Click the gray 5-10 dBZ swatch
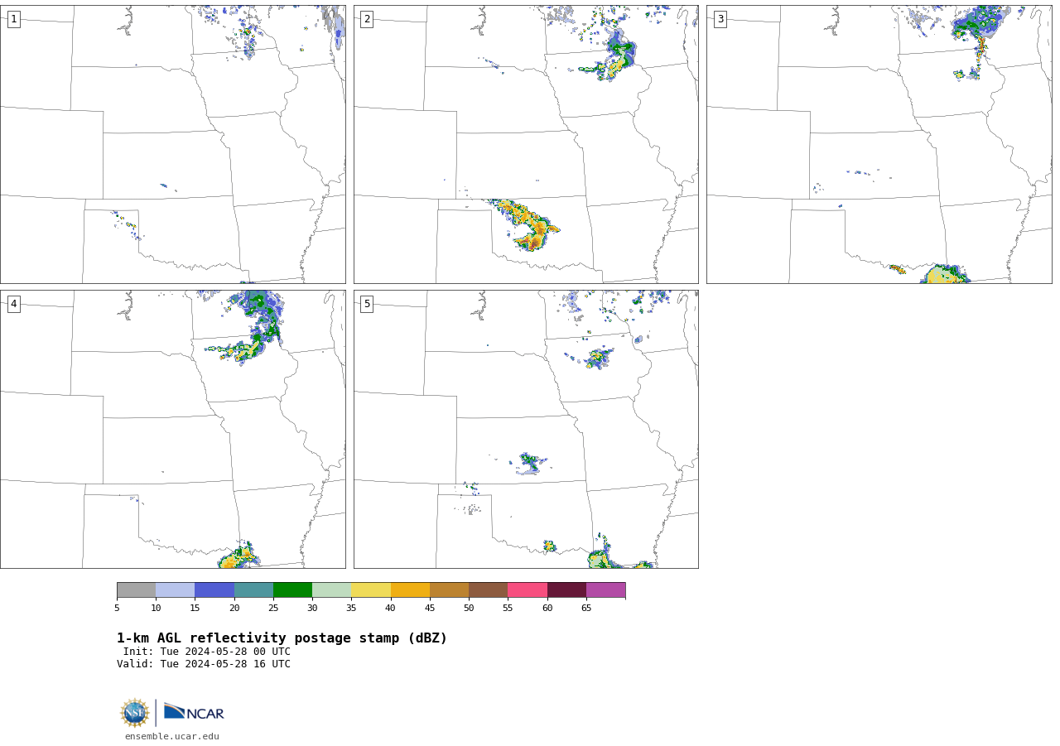The image size is (1060, 746). pos(136,590)
